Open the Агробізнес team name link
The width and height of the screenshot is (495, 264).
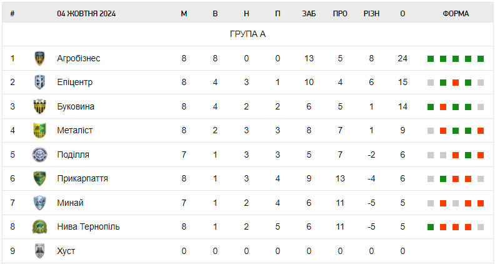pyautogui.click(x=78, y=58)
